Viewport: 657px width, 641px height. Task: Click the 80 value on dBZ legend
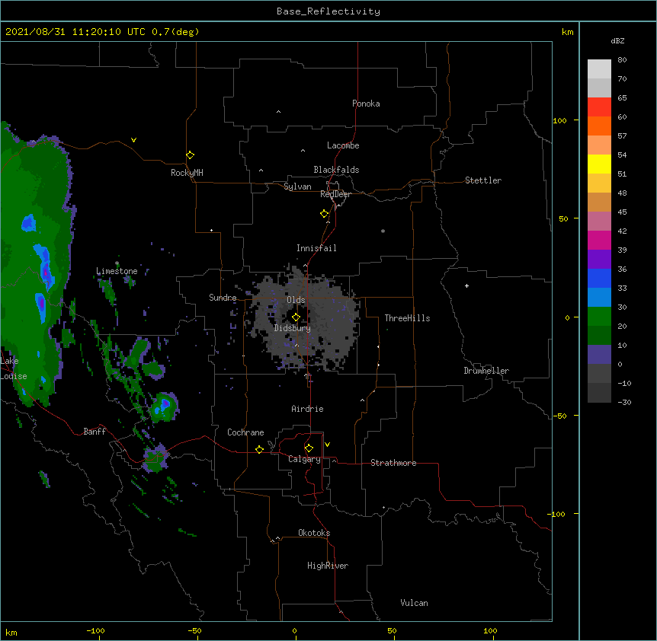click(x=622, y=60)
